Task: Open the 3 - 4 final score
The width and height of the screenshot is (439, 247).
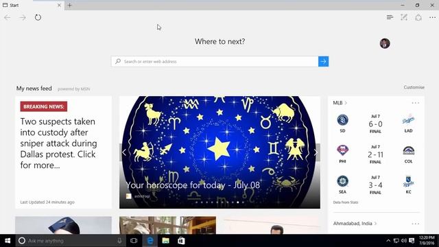Action: [375, 185]
